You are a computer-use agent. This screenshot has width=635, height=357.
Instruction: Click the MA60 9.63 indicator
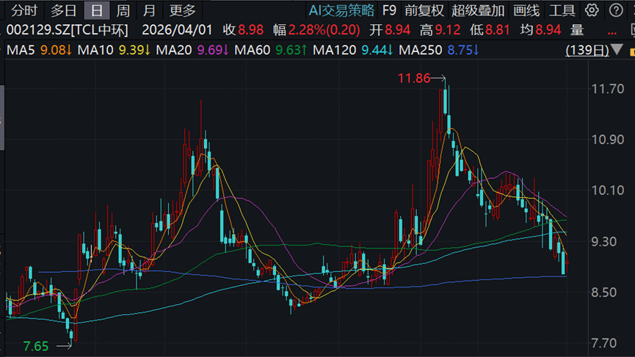pos(271,50)
